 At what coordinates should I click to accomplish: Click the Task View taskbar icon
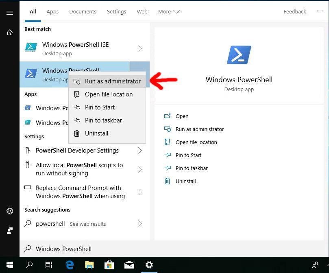(49, 265)
